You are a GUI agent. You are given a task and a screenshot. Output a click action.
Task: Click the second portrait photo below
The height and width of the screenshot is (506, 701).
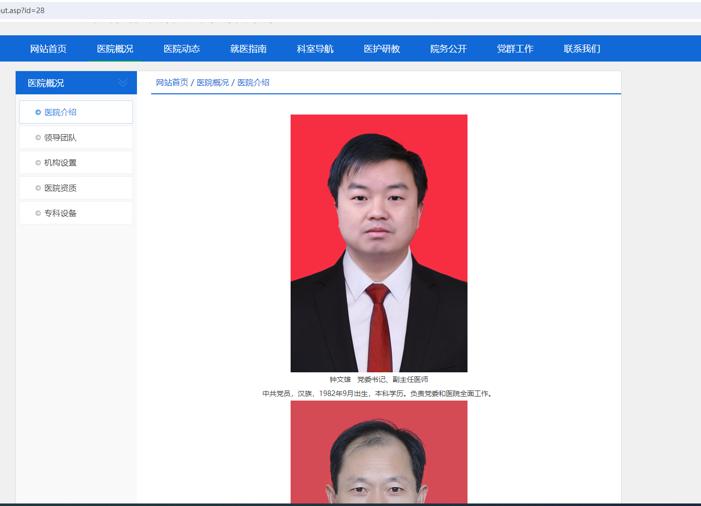click(379, 452)
